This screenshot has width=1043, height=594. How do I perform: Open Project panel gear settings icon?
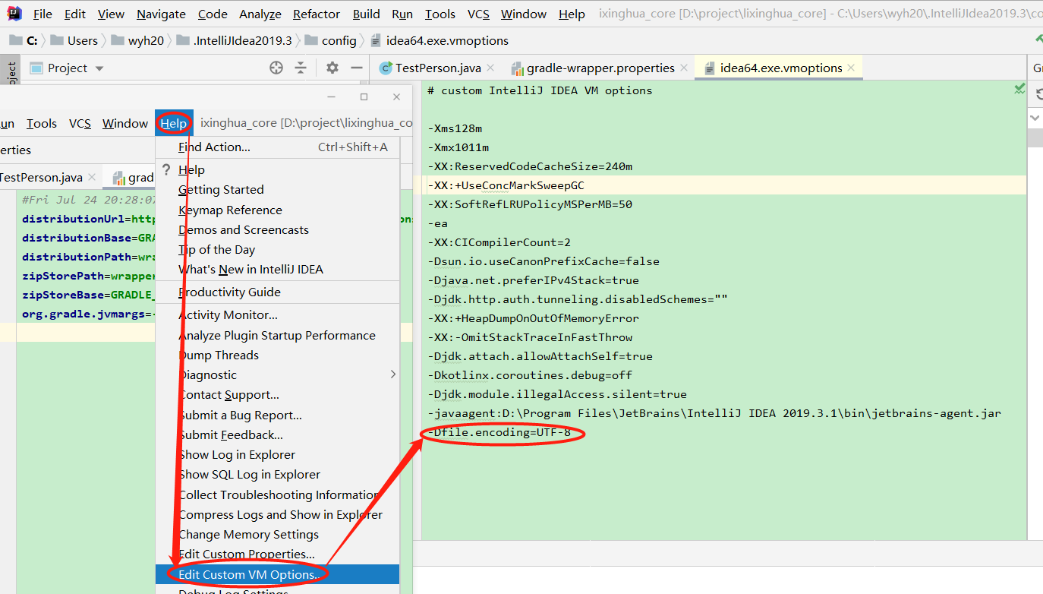tap(332, 68)
